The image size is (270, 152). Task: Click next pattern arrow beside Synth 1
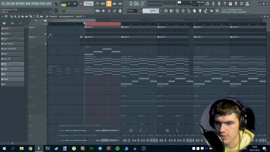click(161, 11)
